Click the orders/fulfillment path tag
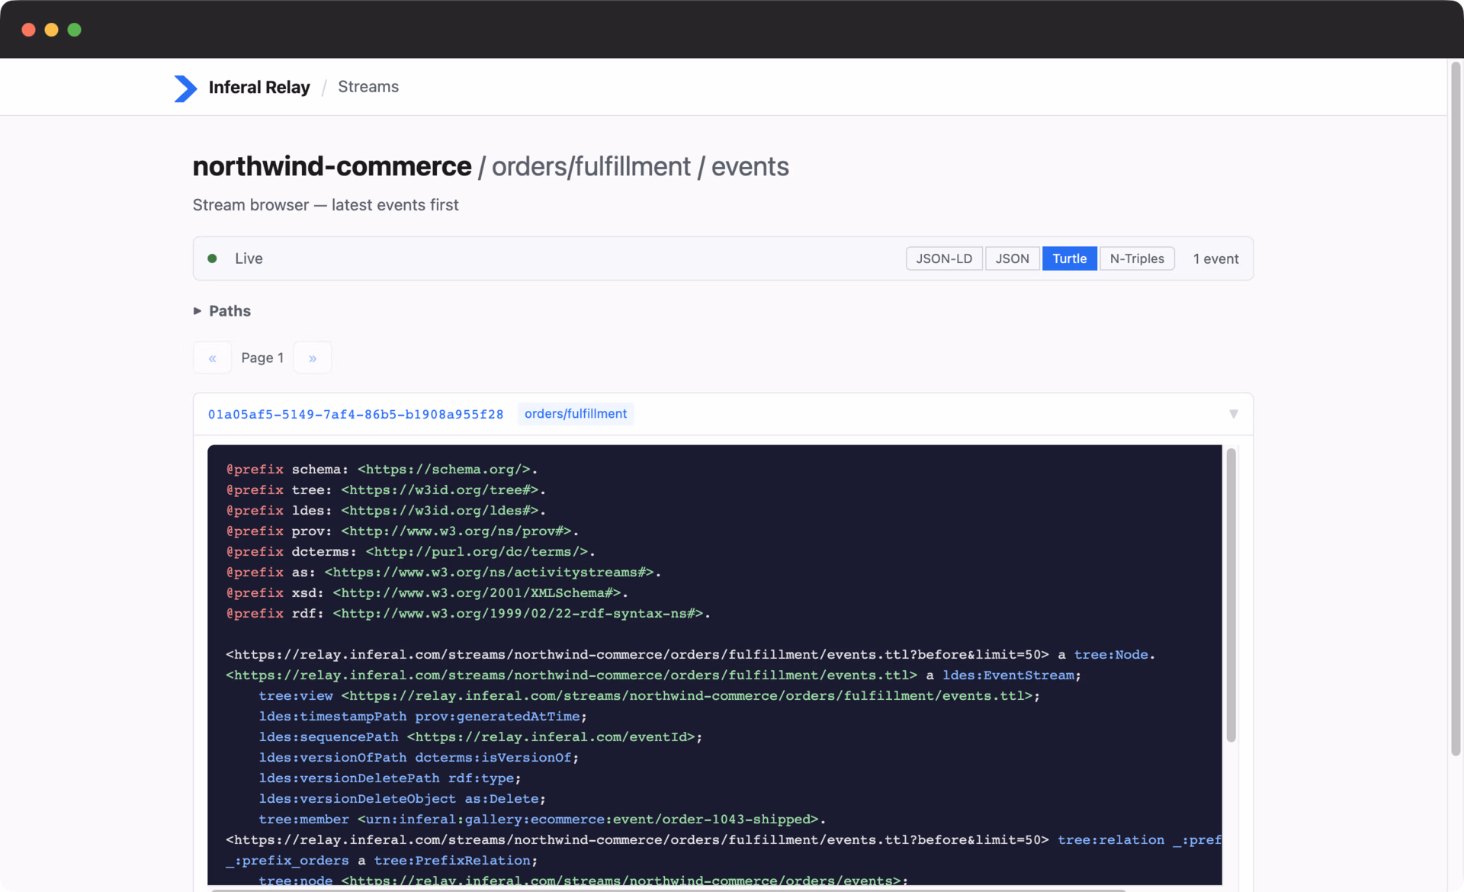 tap(576, 414)
